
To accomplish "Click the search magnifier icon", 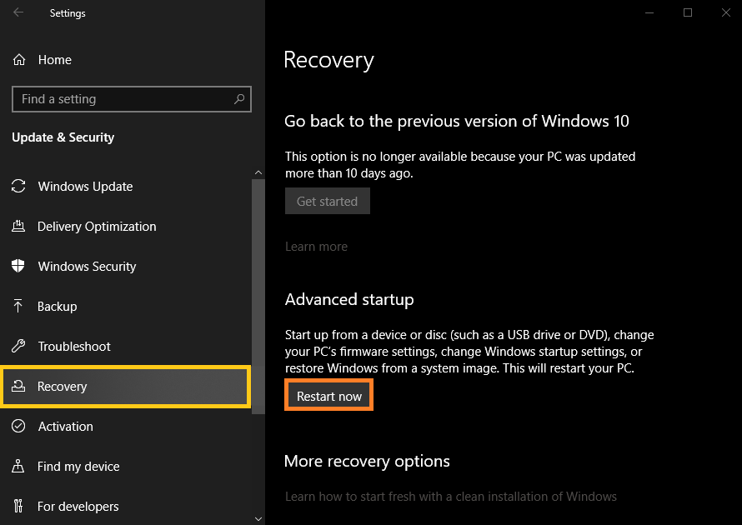I will tap(239, 99).
